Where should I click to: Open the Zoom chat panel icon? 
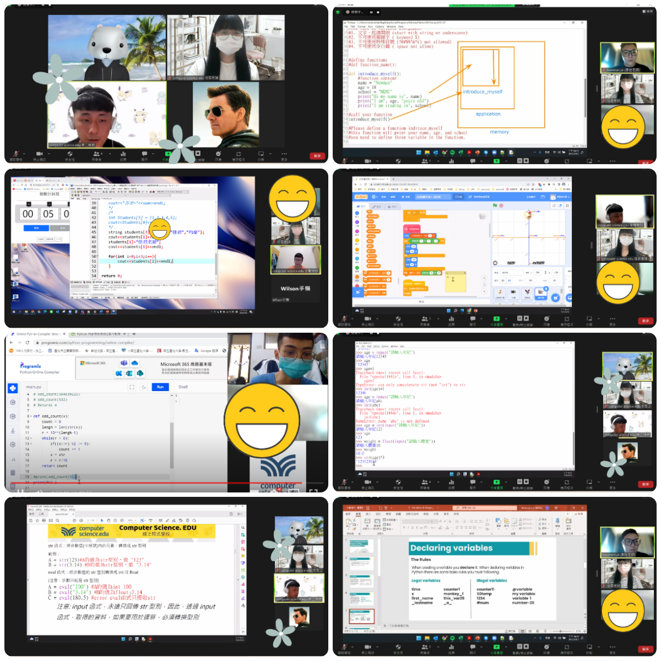473,319
